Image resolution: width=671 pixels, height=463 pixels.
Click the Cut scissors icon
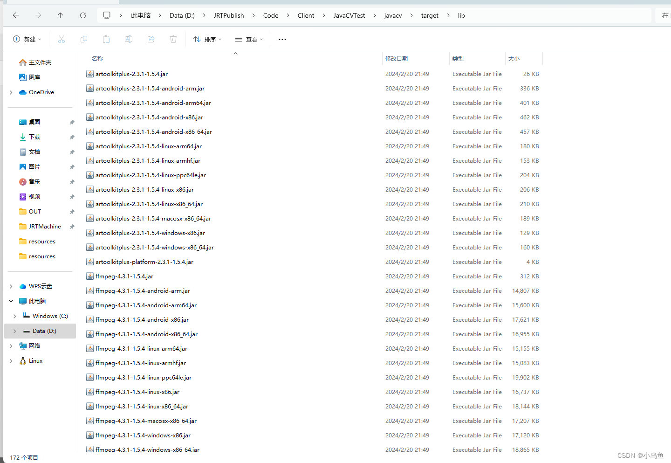pyautogui.click(x=62, y=39)
